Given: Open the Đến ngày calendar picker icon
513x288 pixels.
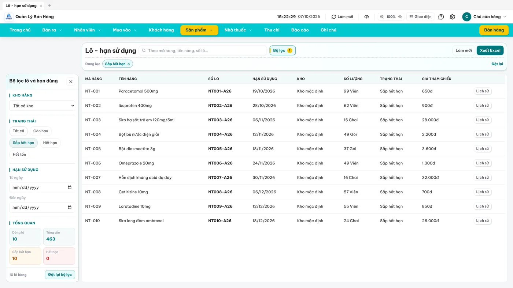Looking at the screenshot, I should point(70,208).
